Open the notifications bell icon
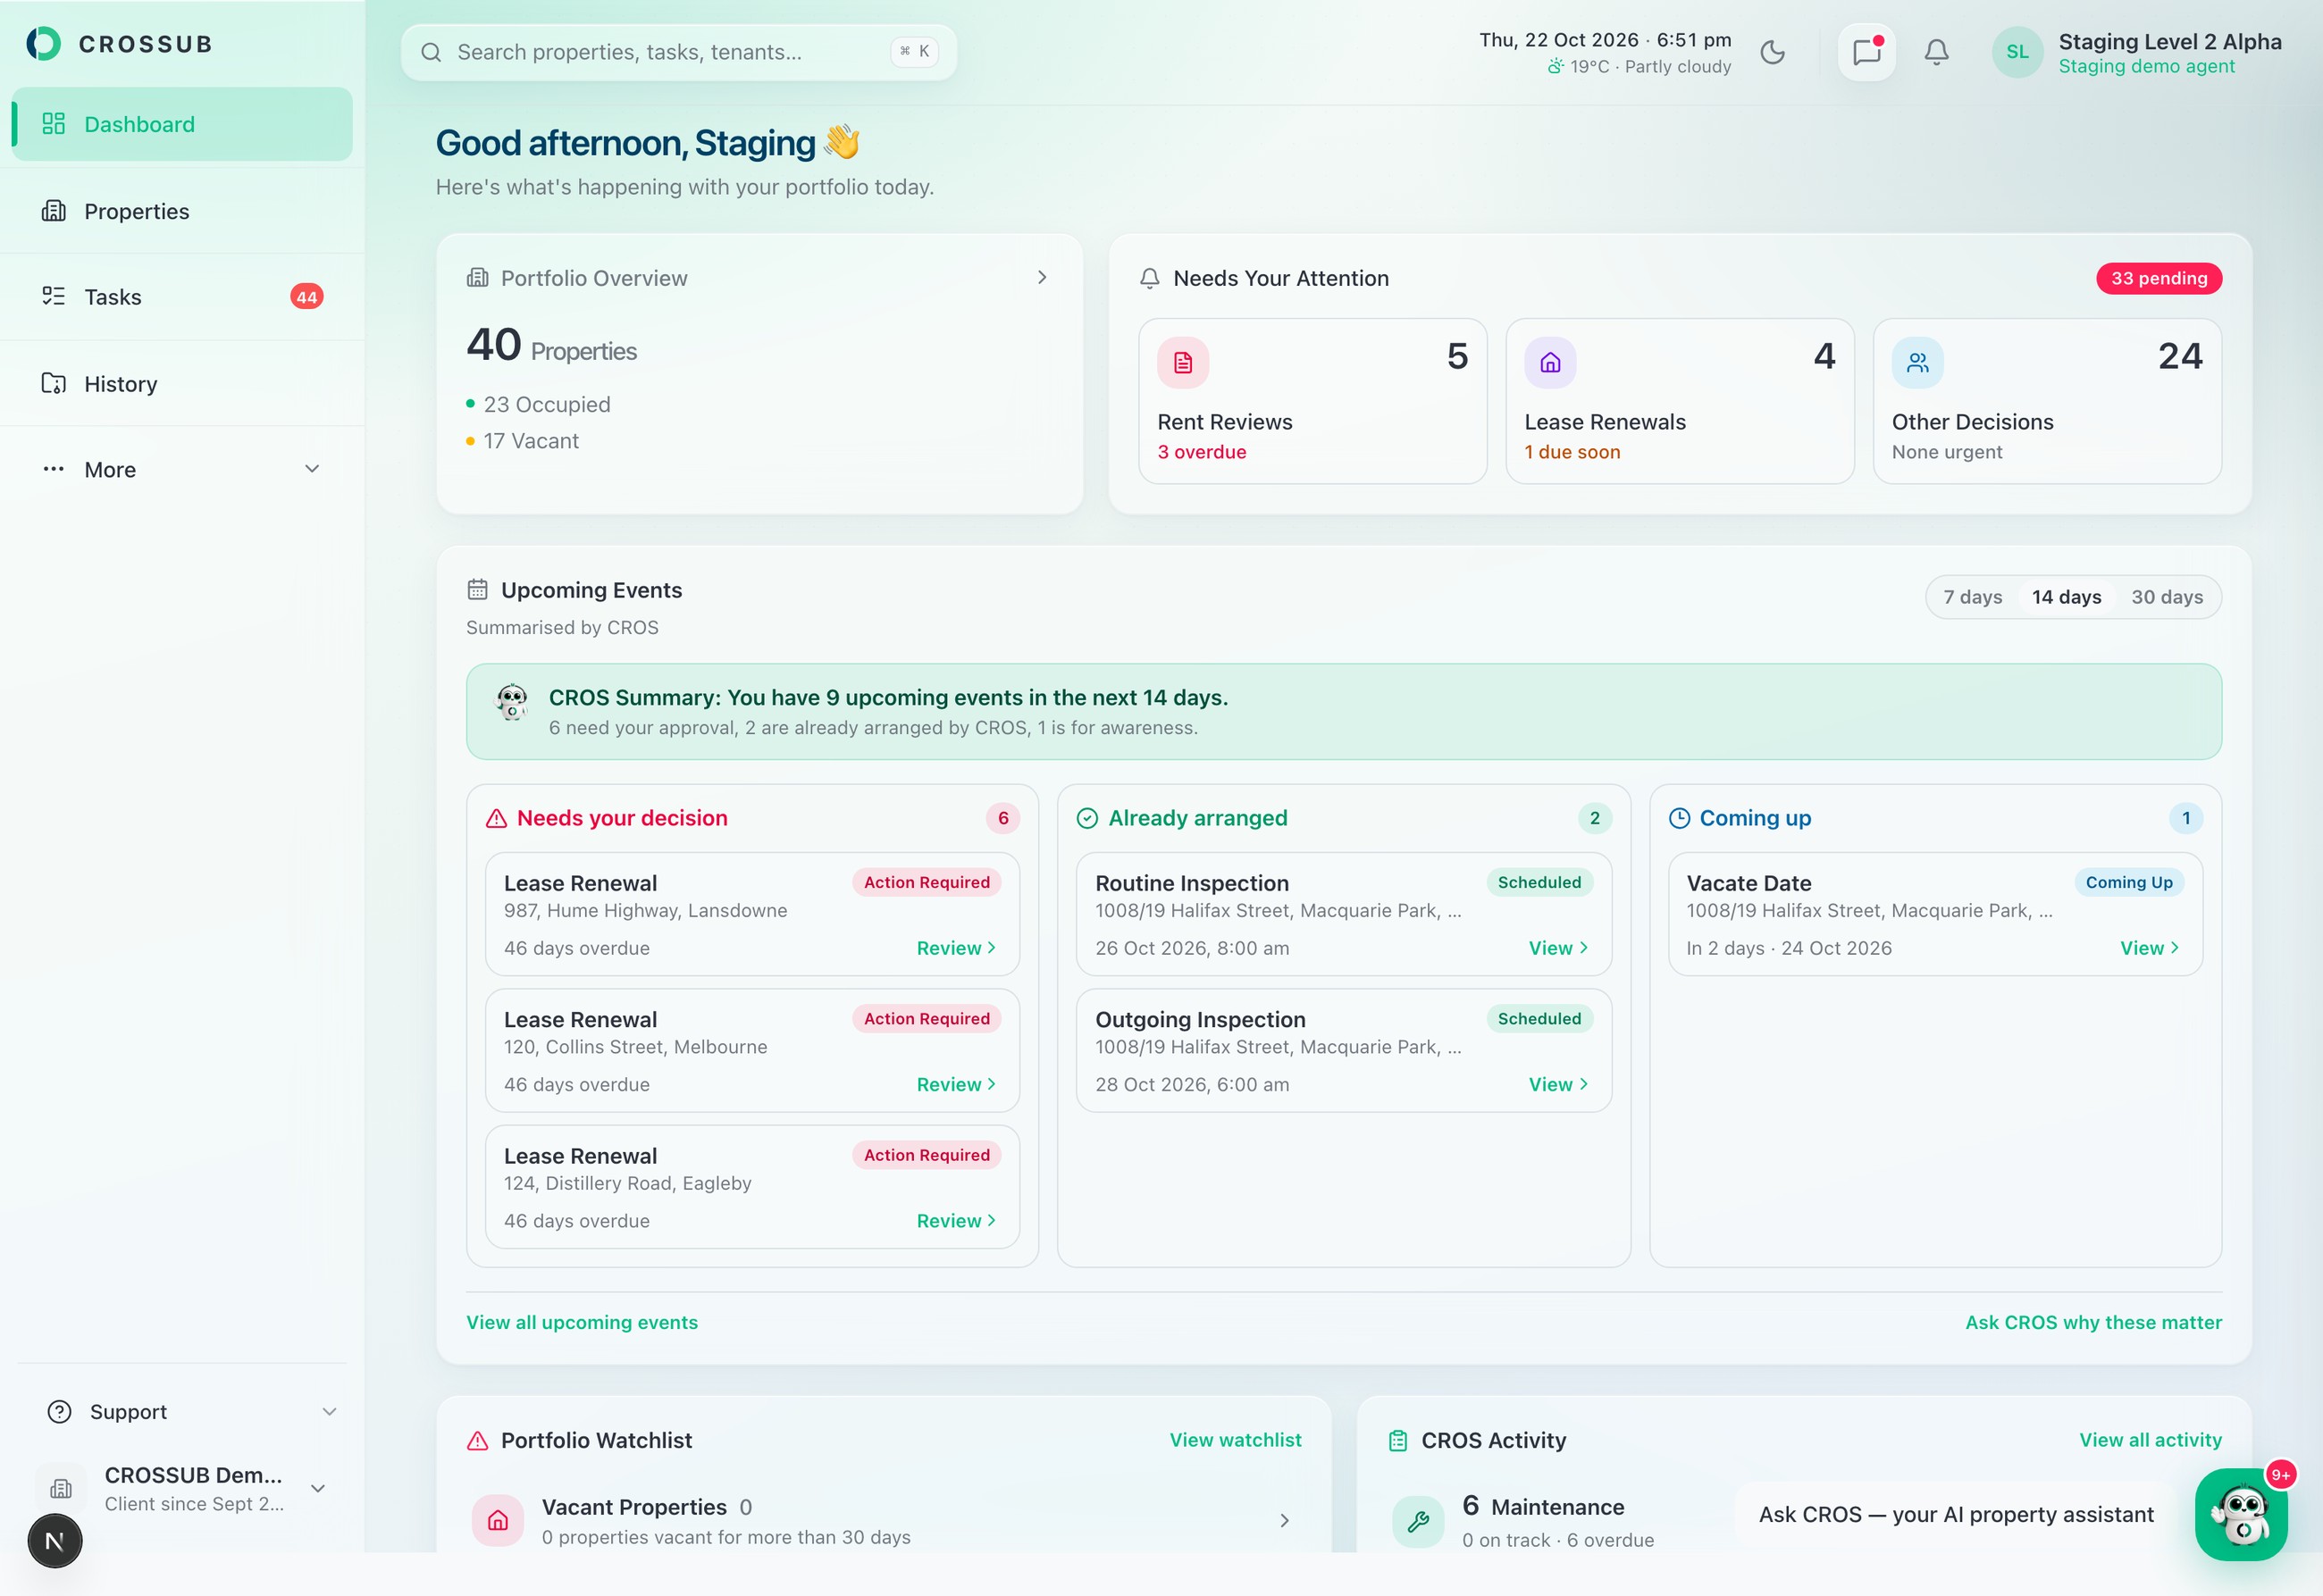 click(x=1937, y=52)
